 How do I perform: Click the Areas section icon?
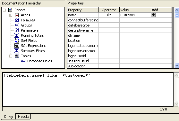coord(17,15)
